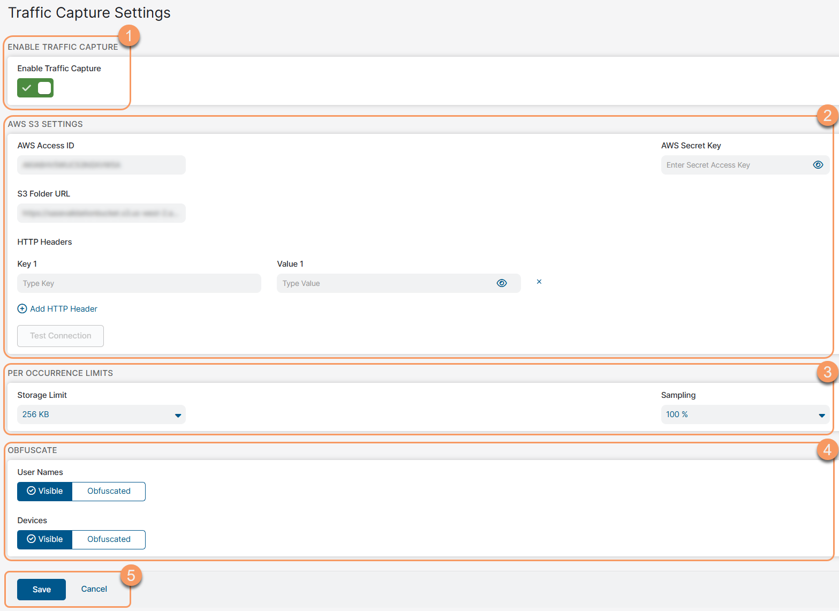Image resolution: width=839 pixels, height=611 pixels.
Task: Select Visible for User Names
Action: pos(45,491)
